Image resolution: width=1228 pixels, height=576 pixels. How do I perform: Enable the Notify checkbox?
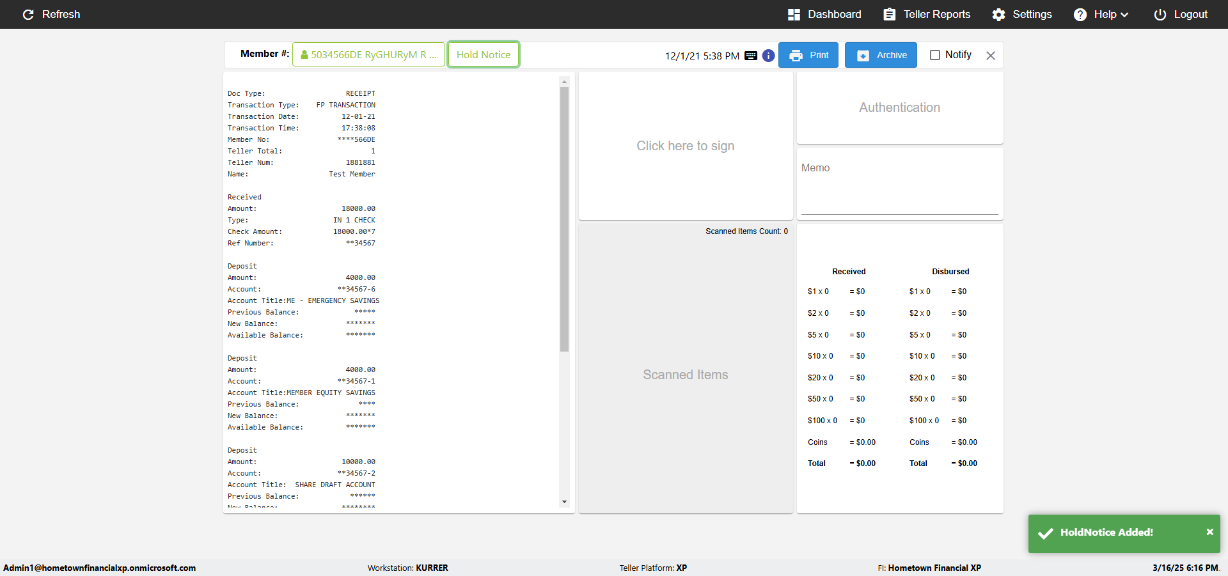click(935, 55)
